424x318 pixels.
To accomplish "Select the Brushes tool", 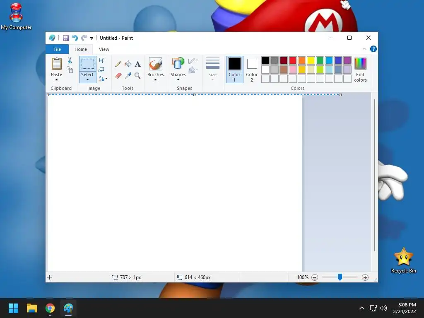I will pos(156,64).
